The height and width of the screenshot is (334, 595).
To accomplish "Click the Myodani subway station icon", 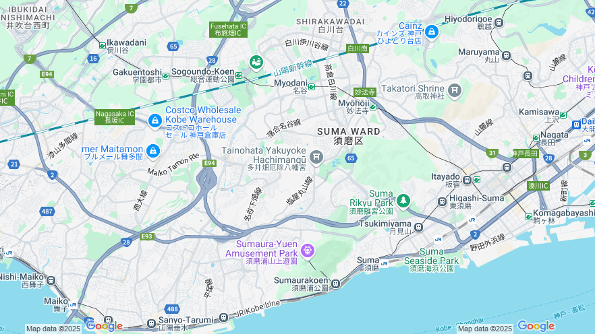I will (x=312, y=87).
